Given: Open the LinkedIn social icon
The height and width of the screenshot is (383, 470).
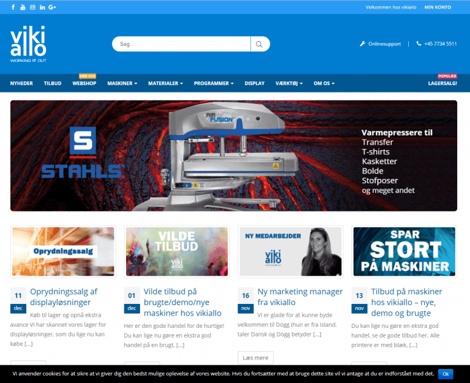Looking at the screenshot, I should pyautogui.click(x=42, y=7).
